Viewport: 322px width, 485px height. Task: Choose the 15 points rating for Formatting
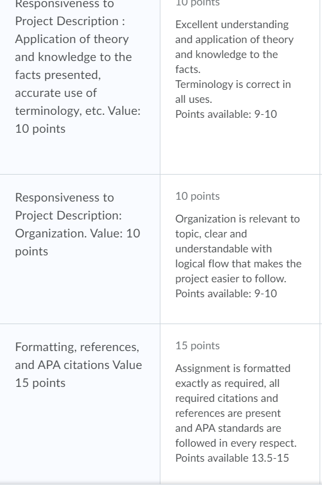[198, 346]
